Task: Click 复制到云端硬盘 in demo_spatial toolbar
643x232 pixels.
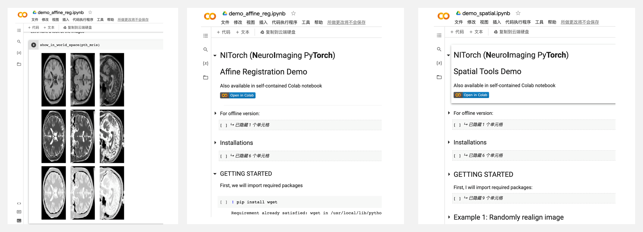Action: tap(511, 32)
